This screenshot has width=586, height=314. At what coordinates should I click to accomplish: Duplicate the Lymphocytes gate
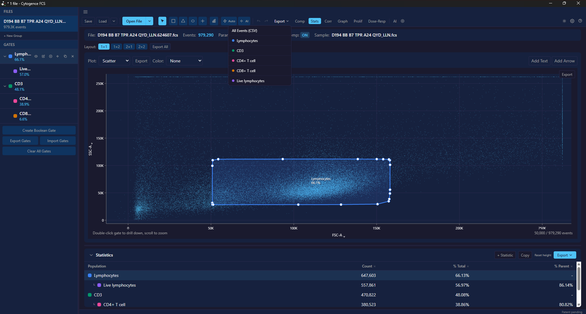[65, 56]
